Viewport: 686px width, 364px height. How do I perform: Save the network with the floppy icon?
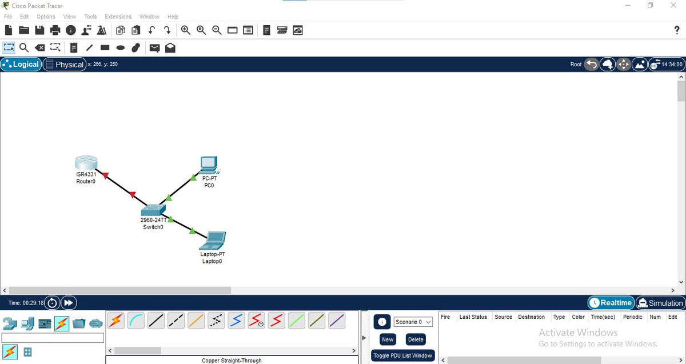(x=39, y=30)
